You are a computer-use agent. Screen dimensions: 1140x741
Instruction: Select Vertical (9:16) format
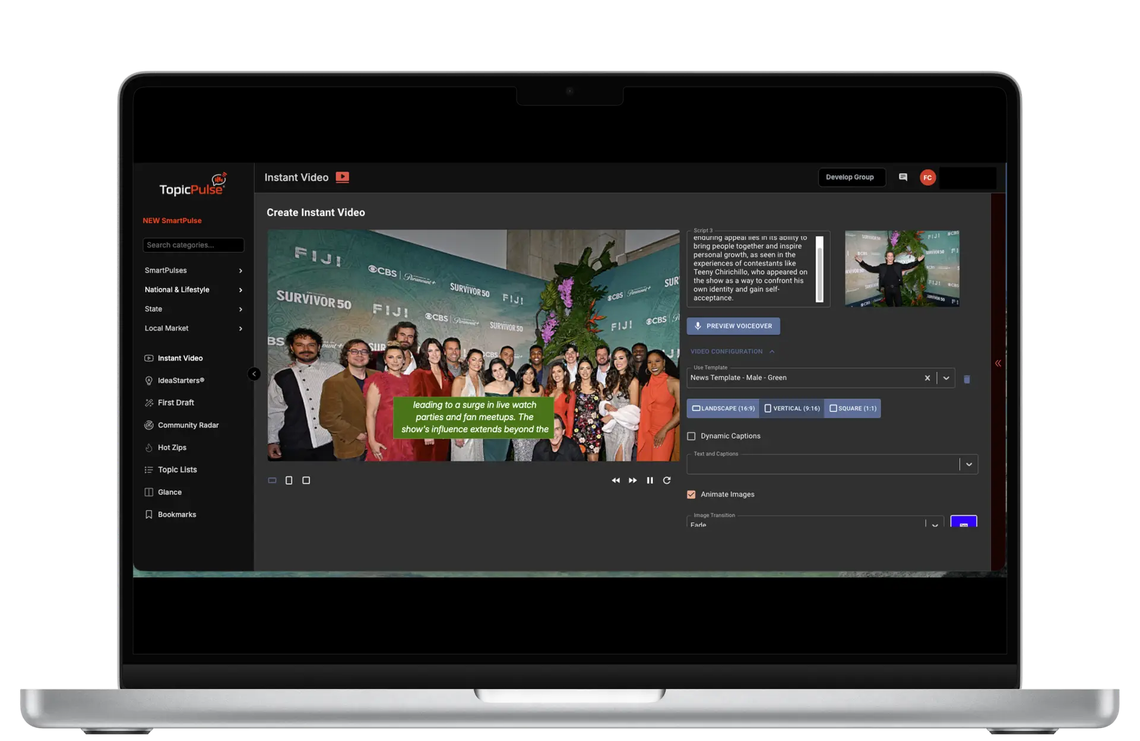coord(791,408)
